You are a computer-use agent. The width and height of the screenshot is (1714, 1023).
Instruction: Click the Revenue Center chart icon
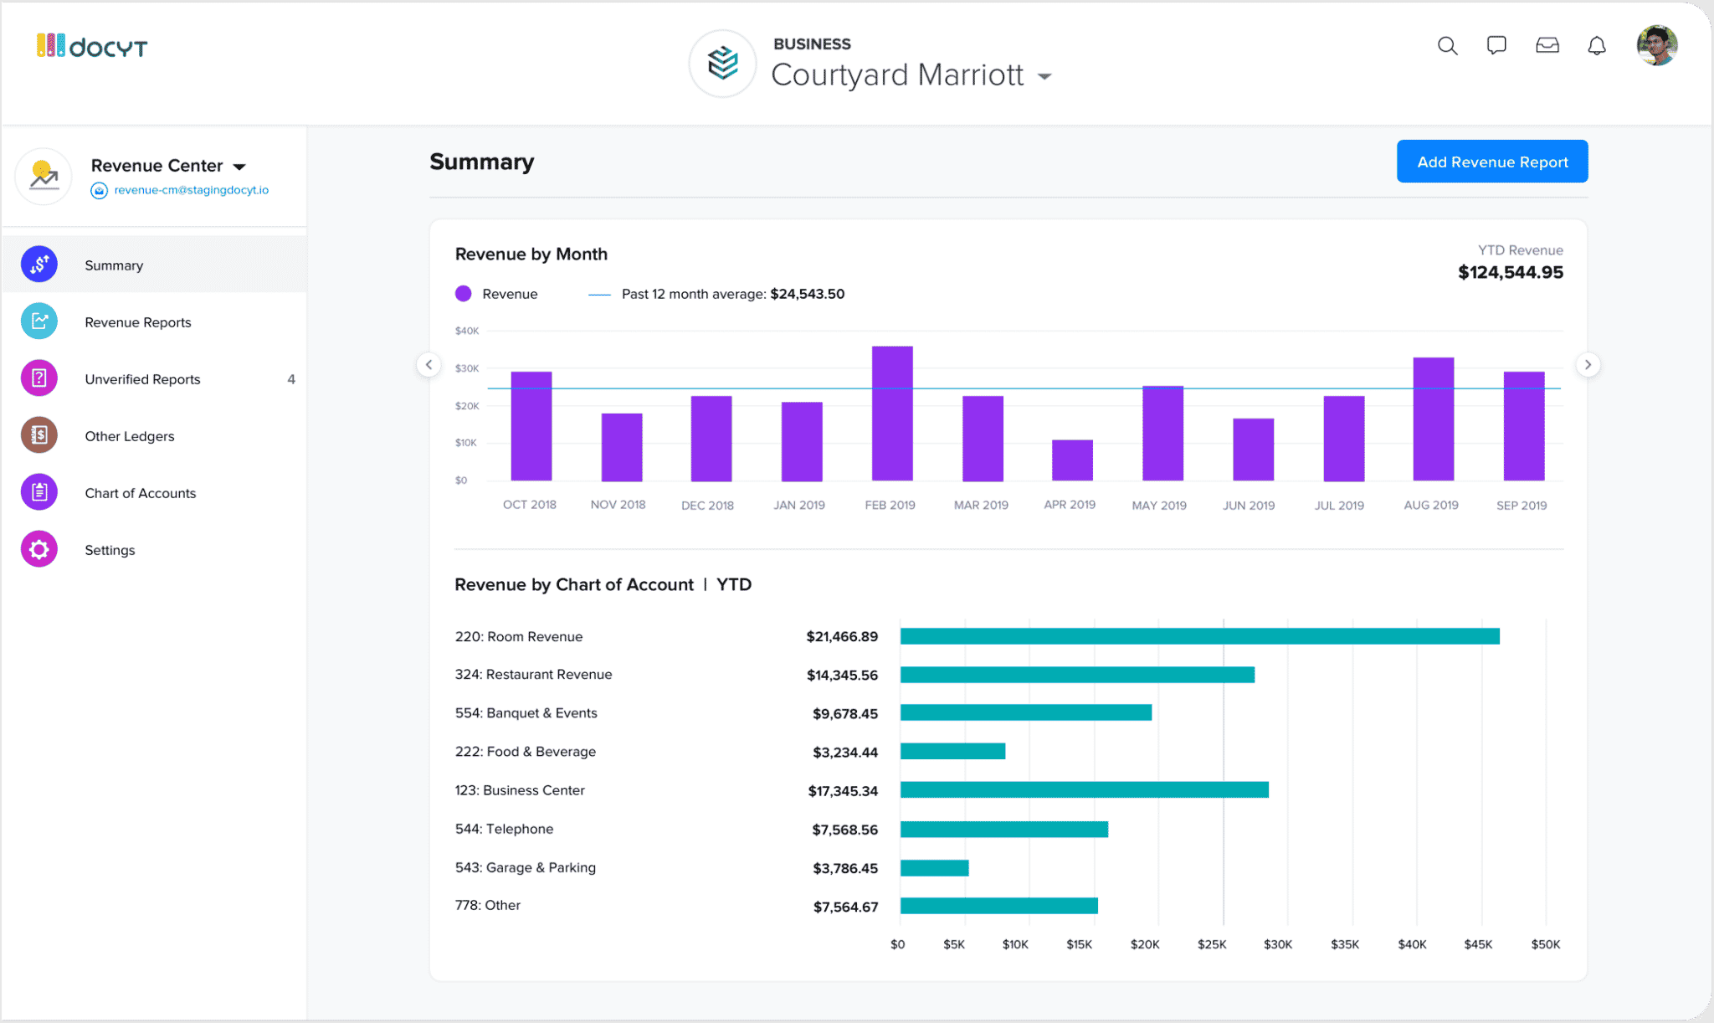pyautogui.click(x=44, y=176)
